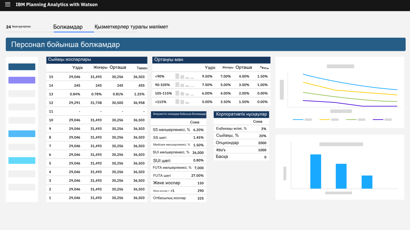
Task: Select the medium blue sidebar block
Action: (x=22, y=134)
